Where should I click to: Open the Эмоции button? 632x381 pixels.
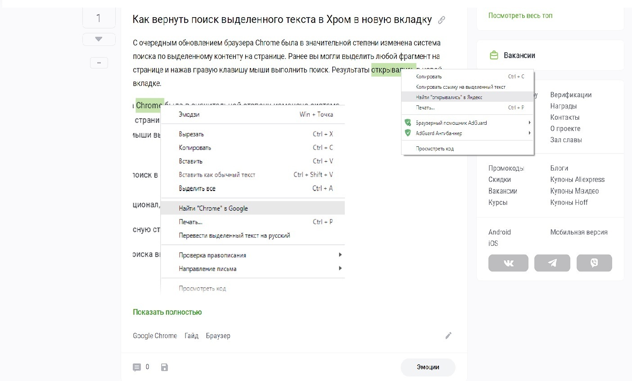click(x=428, y=367)
